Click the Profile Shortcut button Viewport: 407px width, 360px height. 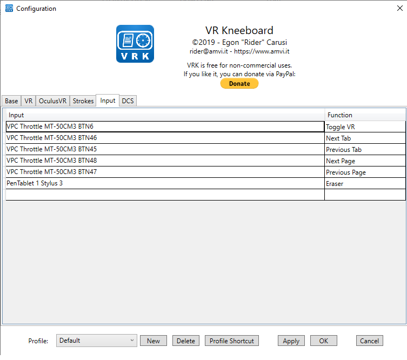click(232, 341)
